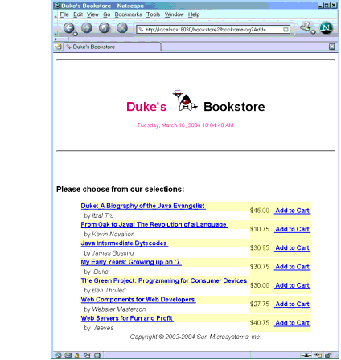The height and width of the screenshot is (360, 341).
Task: Reload the page with the Reload button
Action: point(105,28)
